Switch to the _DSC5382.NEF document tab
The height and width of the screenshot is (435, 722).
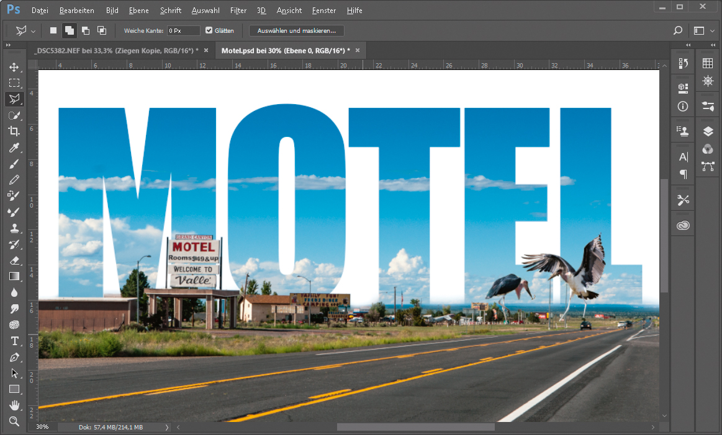pyautogui.click(x=115, y=50)
